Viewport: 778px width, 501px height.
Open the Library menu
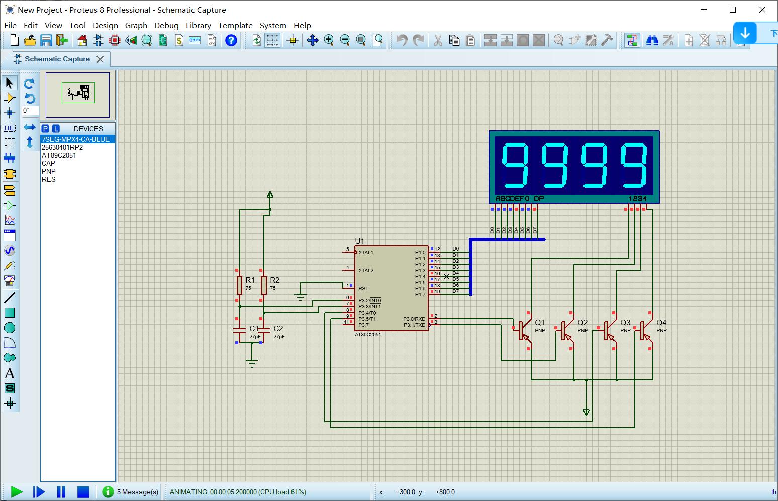[x=199, y=25]
